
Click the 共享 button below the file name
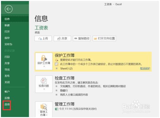click(62, 39)
